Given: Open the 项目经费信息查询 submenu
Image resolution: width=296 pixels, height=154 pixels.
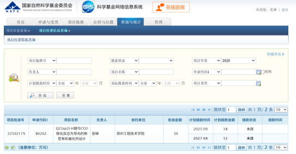Looking at the screenshot, I should point(54,30).
